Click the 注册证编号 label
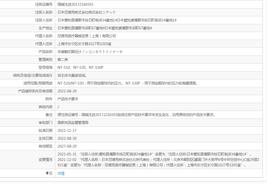Screen dimensions: 267x184 coord(44,4)
